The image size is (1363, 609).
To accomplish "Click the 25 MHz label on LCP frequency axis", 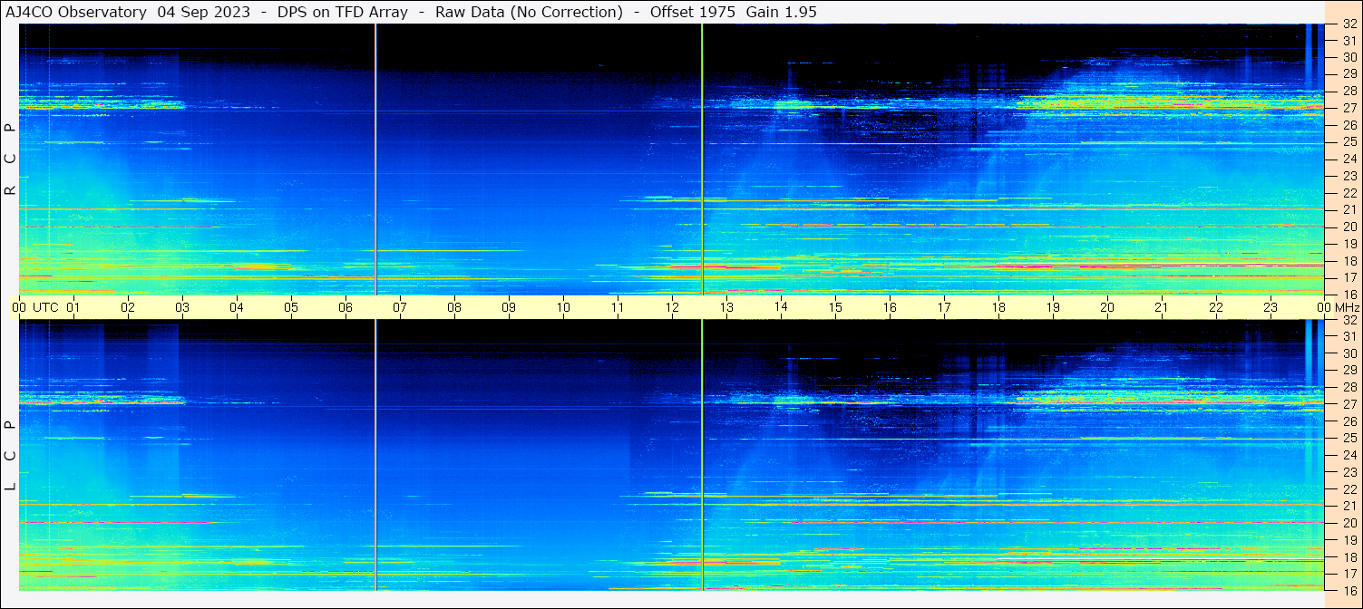I will coord(1348,439).
